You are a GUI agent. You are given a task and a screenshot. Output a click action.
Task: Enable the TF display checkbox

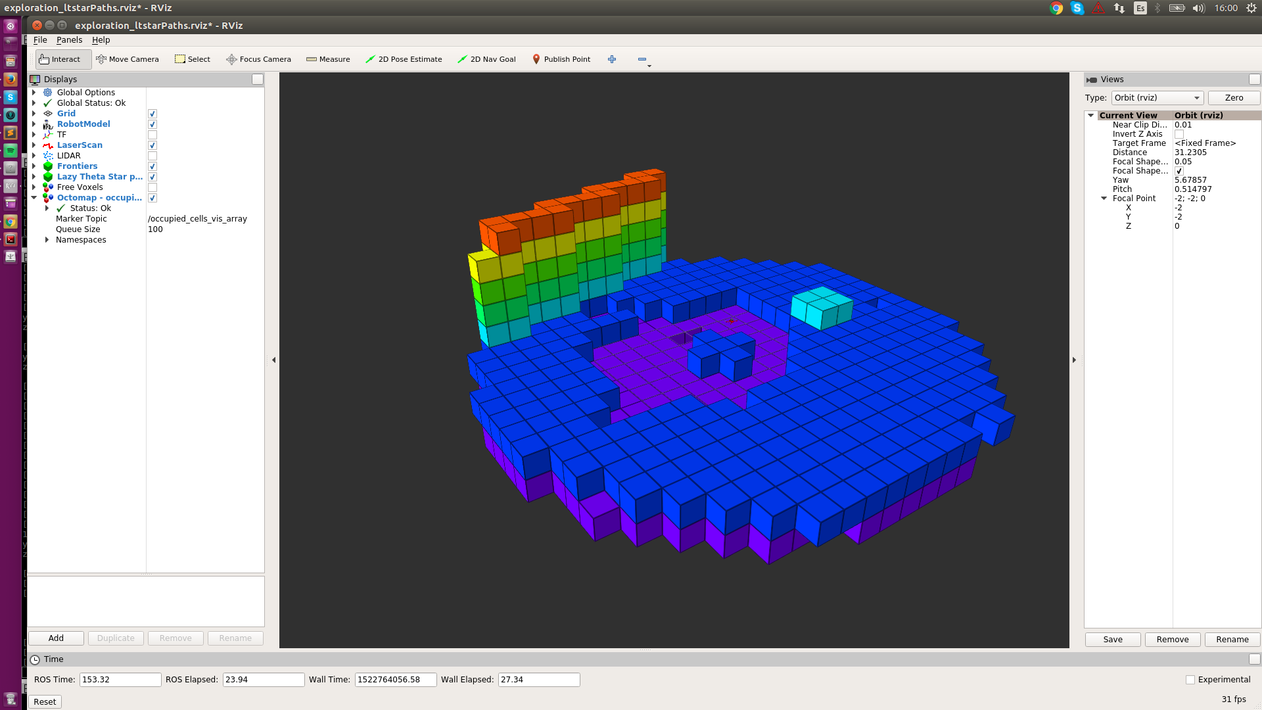click(152, 135)
